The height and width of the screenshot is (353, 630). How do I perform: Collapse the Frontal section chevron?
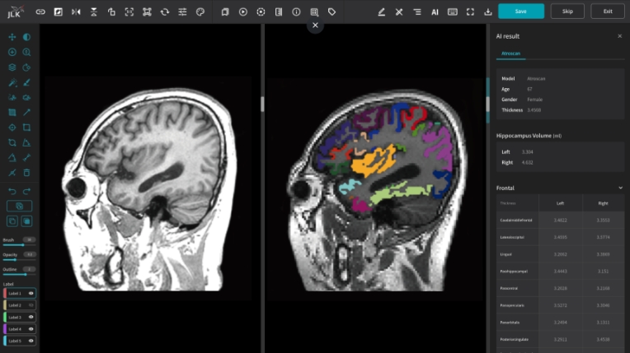point(620,188)
